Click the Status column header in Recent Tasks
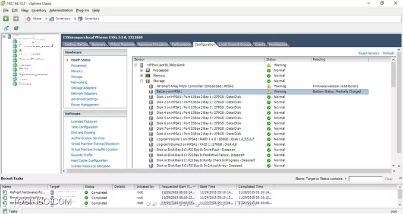The height and width of the screenshot is (214, 403). pyautogui.click(x=97, y=187)
